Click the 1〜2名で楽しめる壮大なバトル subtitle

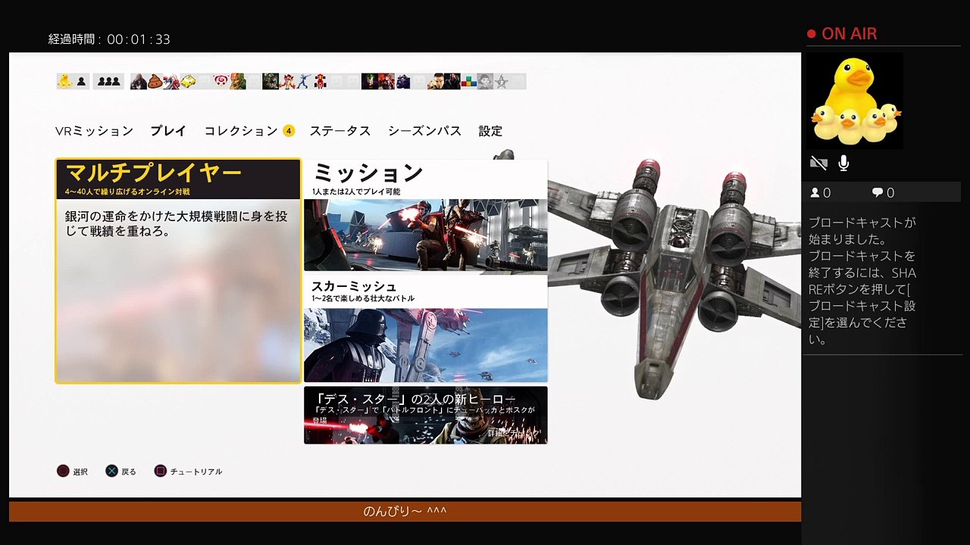click(363, 298)
